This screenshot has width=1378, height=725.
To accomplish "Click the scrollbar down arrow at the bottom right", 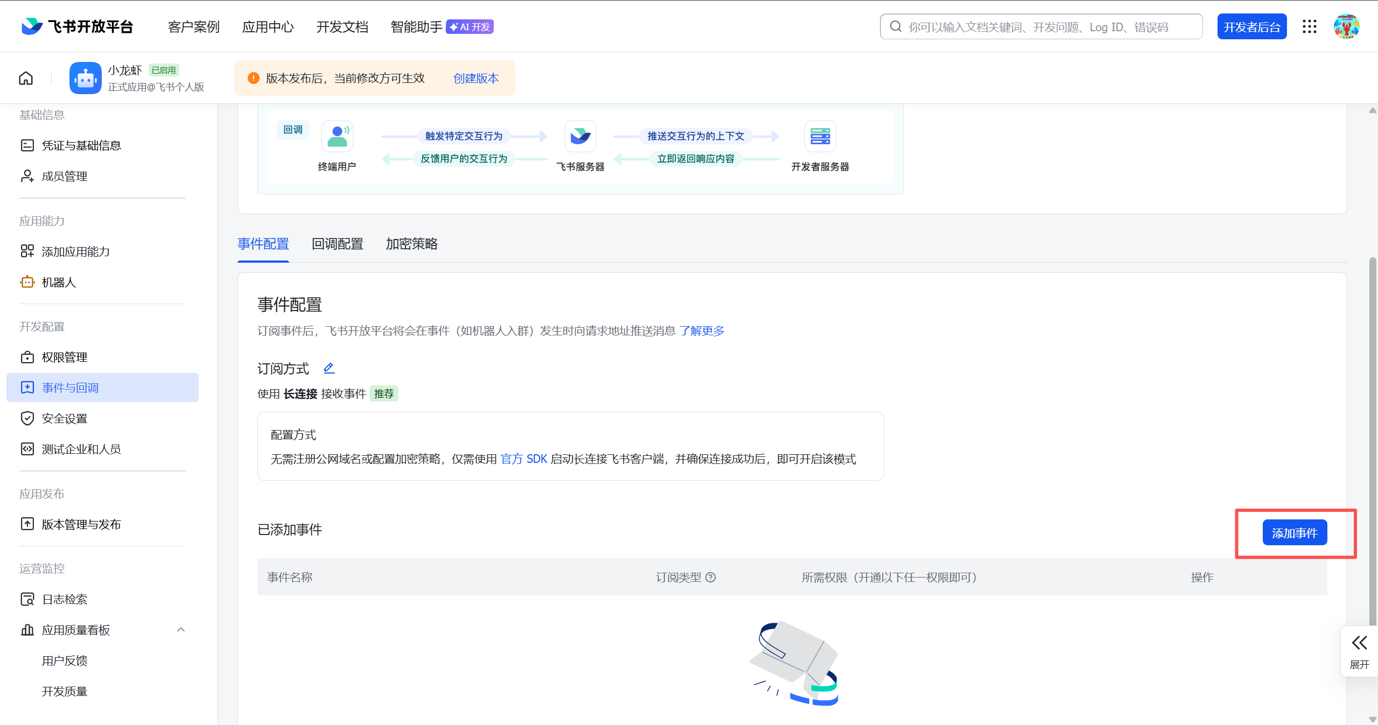I will point(1372,719).
